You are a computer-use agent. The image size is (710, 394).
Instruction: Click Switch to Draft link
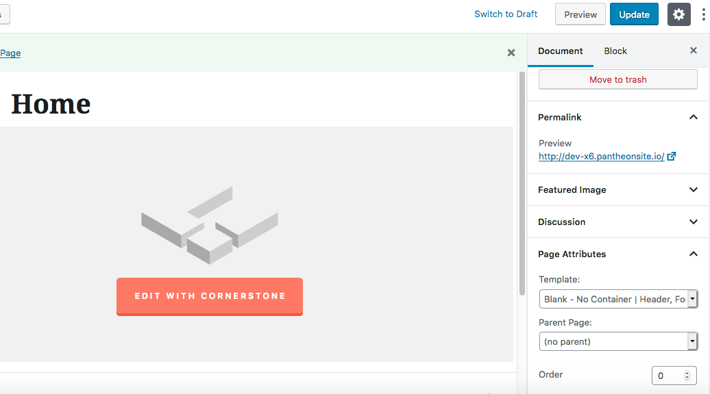point(506,14)
